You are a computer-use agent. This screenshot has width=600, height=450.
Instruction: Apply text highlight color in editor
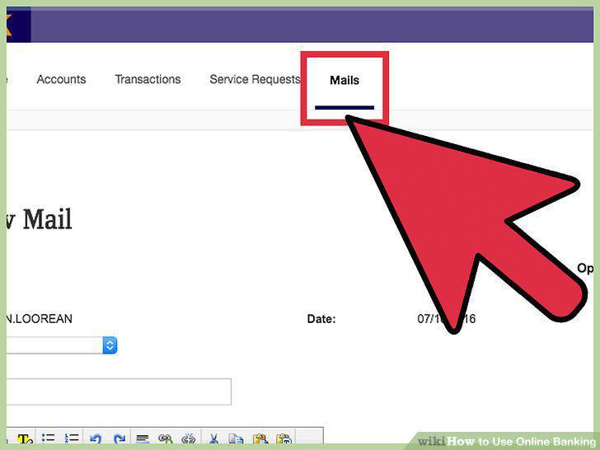[25, 438]
